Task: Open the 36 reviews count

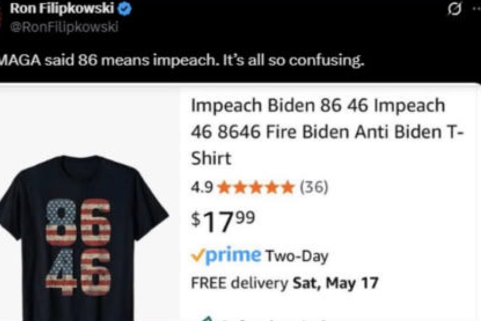Action: pyautogui.click(x=314, y=186)
